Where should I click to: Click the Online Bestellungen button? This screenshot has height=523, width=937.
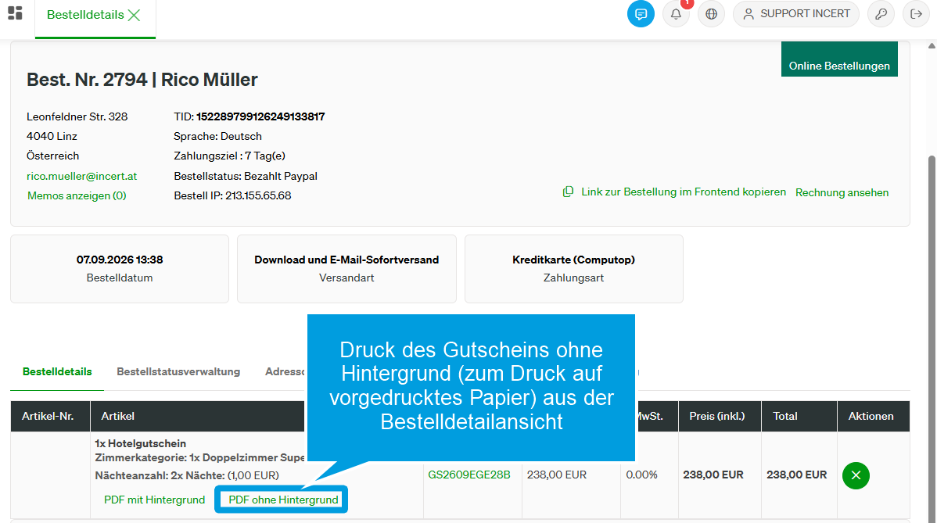pos(839,59)
